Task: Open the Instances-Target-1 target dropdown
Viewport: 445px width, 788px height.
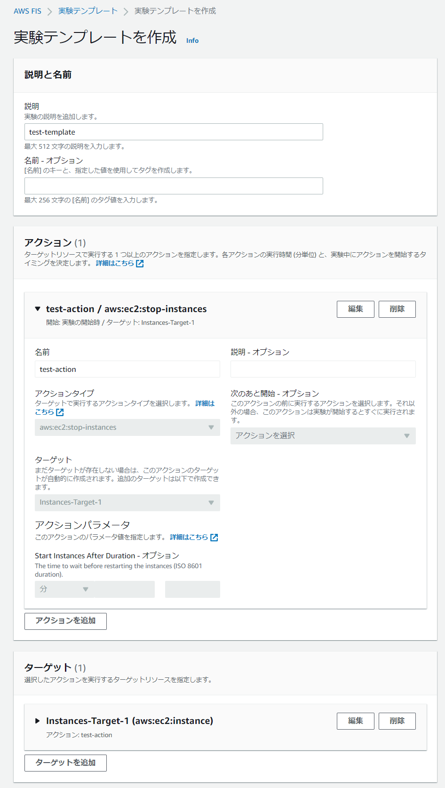Action: pos(127,503)
